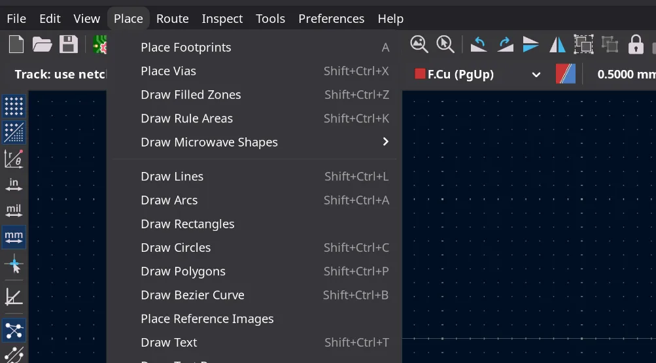Screen dimensions: 656x363
Task: Toggle grid display dots button
Action: click(14, 106)
